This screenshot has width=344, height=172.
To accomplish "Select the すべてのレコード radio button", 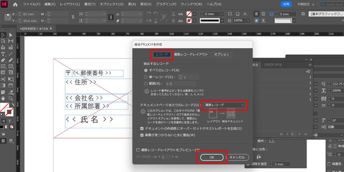I will click(x=145, y=70).
